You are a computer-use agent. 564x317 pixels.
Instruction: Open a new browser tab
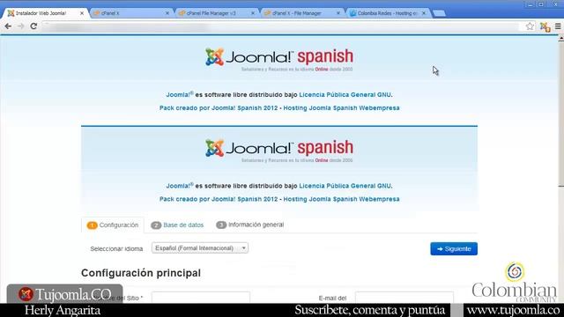click(439, 13)
